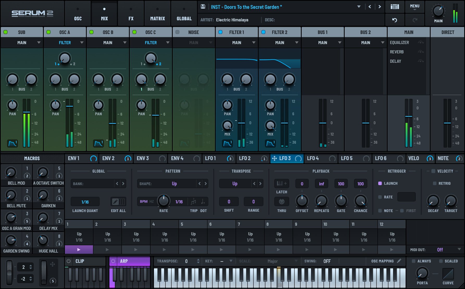
Task: Enable the Noise oscillator toggle
Action: pos(177,32)
